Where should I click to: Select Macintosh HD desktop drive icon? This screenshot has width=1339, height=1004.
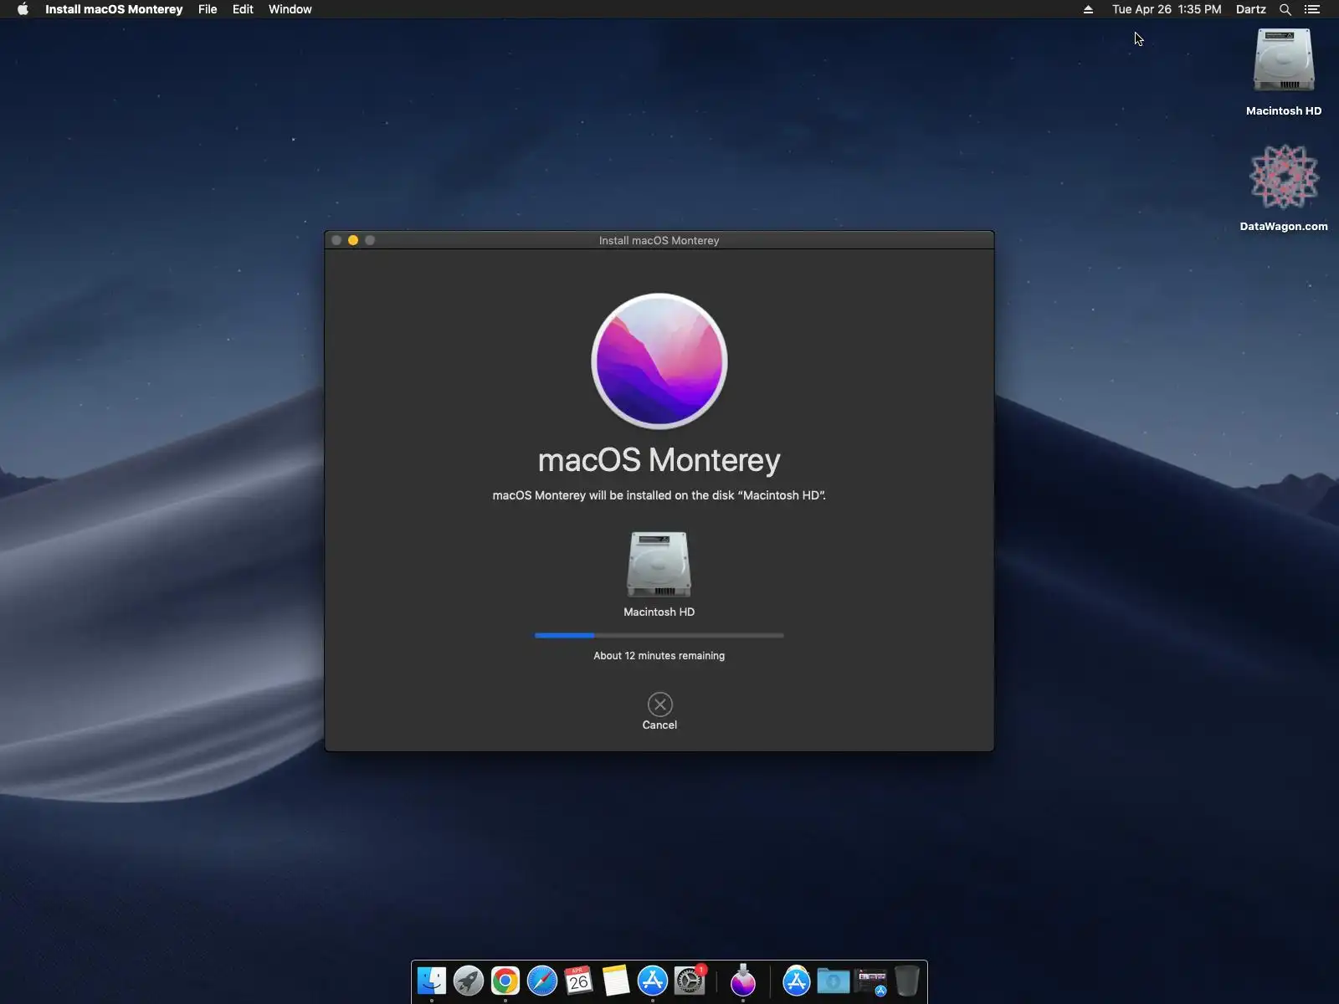(x=1284, y=60)
